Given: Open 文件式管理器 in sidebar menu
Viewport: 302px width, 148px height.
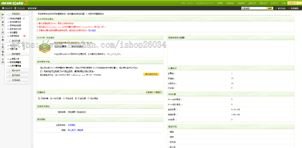Looking at the screenshot, I should tap(15, 65).
